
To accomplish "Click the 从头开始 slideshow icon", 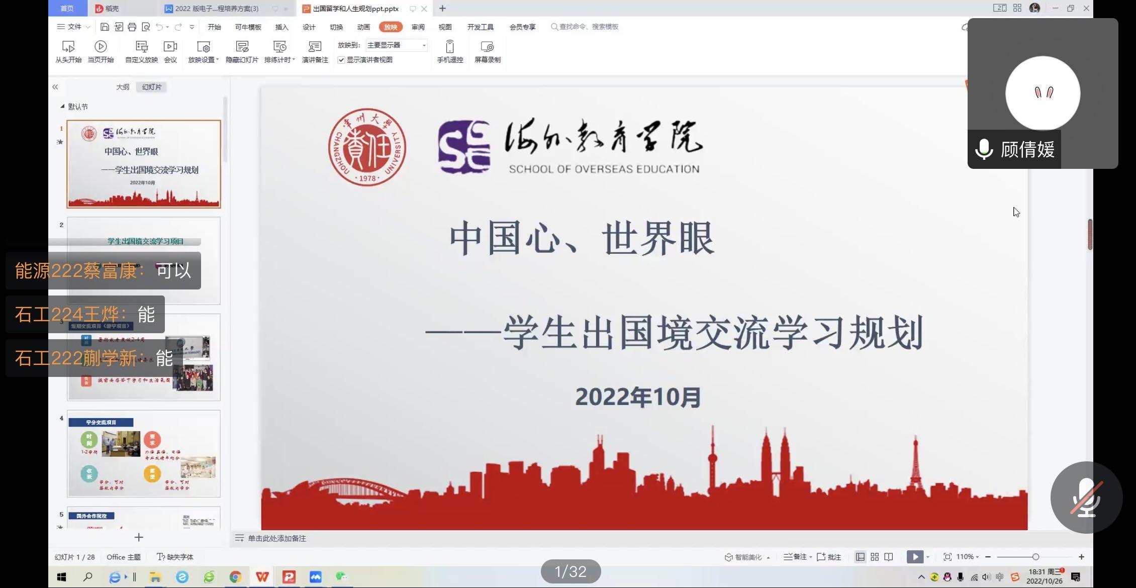I will 68,47.
